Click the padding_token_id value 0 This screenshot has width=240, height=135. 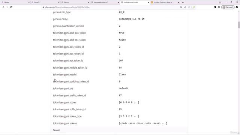120,81
